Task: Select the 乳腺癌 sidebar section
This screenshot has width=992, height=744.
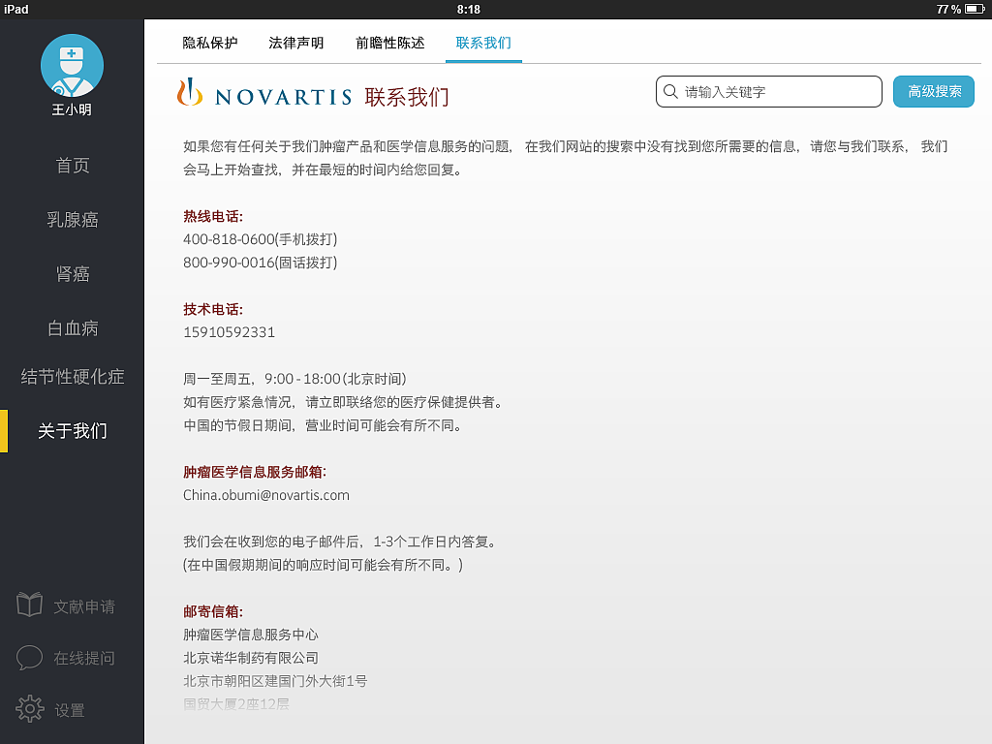Action: (72, 220)
